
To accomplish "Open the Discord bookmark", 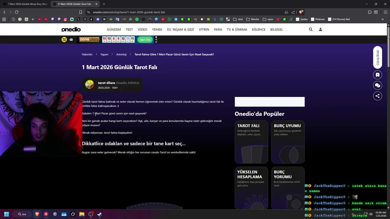I will coord(98,19).
